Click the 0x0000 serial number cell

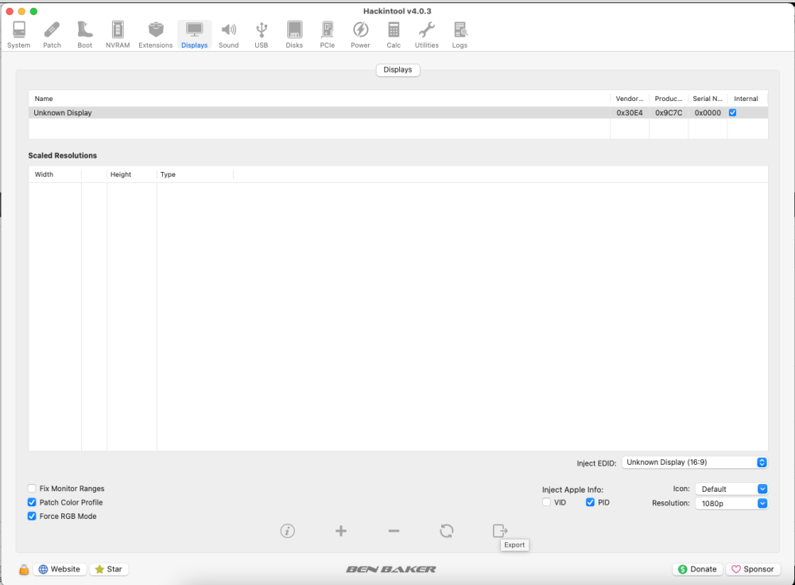708,113
